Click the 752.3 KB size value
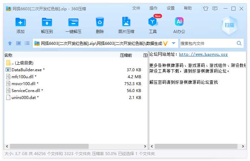Image resolution: width=250 pixels, height=161 pixels. pyautogui.click(x=133, y=83)
